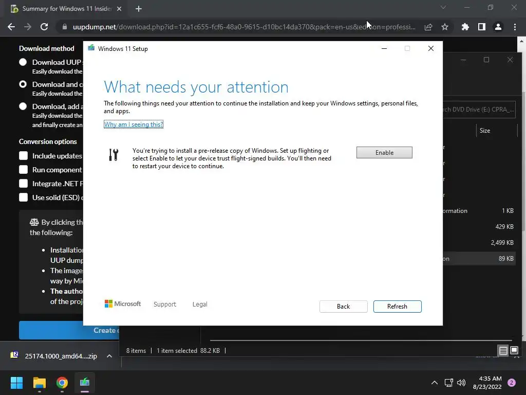Click the network icon in the system tray

pos(448,383)
